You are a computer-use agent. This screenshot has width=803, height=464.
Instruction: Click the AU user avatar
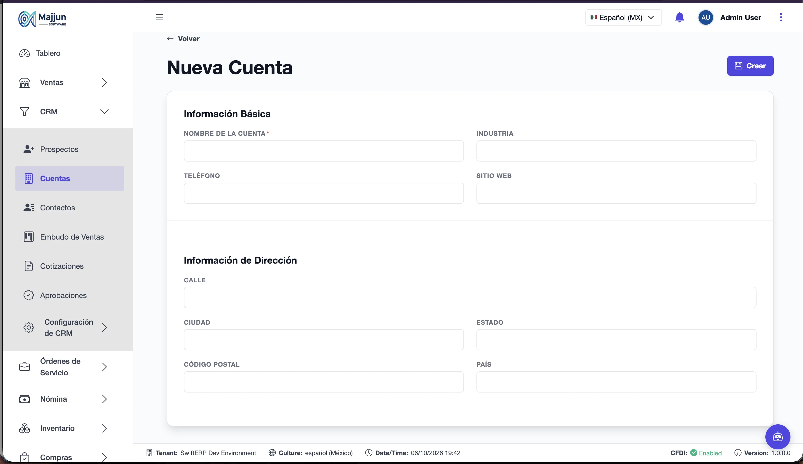706,17
